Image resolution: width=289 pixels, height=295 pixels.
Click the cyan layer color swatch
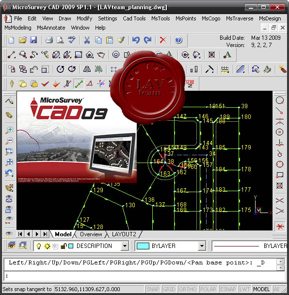[71, 246]
